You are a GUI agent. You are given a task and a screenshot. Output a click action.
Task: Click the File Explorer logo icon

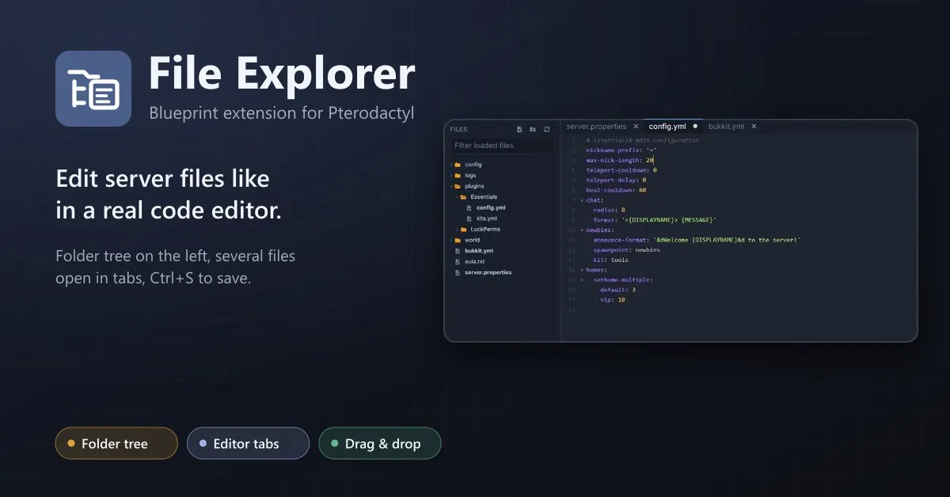93,89
